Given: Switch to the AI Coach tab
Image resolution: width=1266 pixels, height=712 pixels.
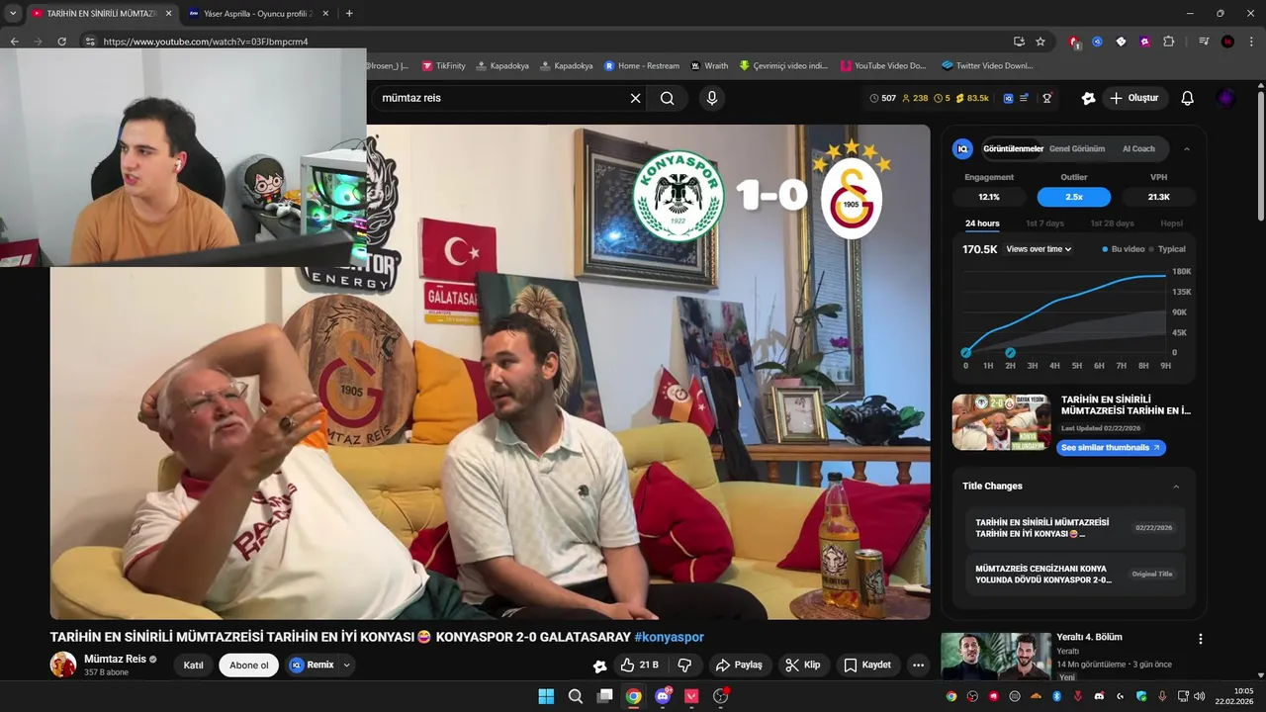Looking at the screenshot, I should (1138, 149).
